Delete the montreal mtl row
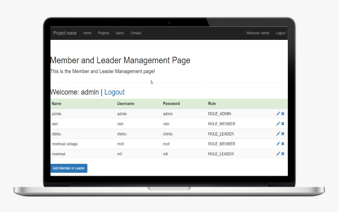The height and width of the screenshot is (212, 339). pos(283,154)
